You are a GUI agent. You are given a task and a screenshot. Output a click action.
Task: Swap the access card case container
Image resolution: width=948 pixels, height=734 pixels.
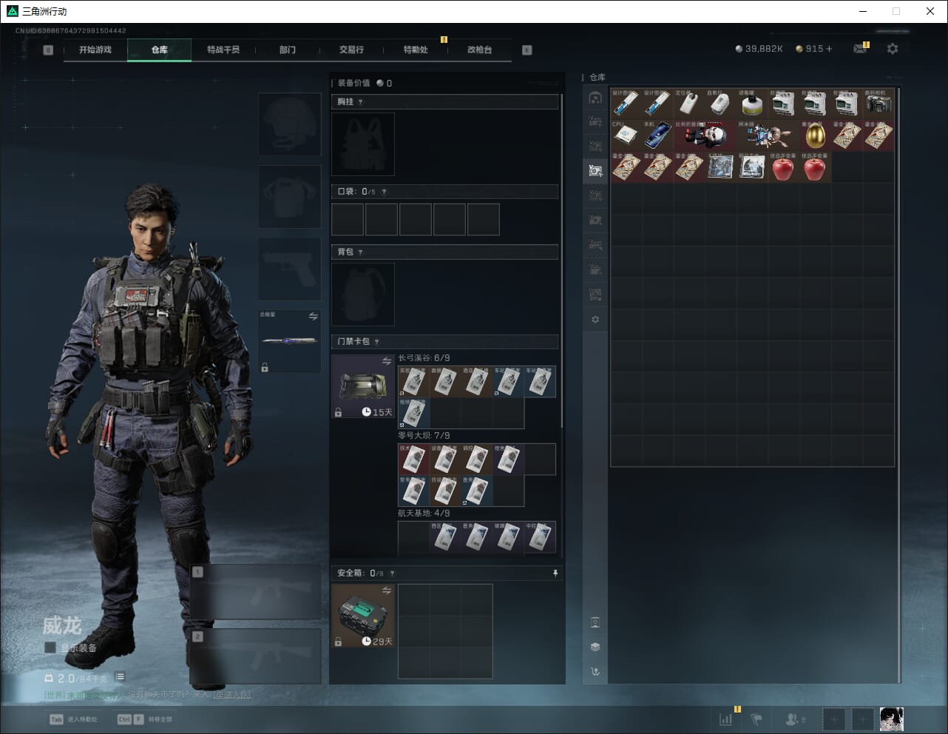[x=386, y=361]
